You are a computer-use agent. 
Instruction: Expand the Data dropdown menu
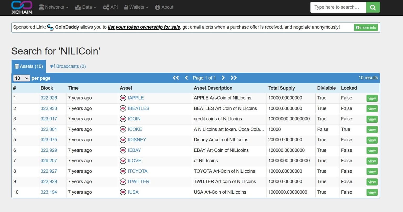(86, 7)
